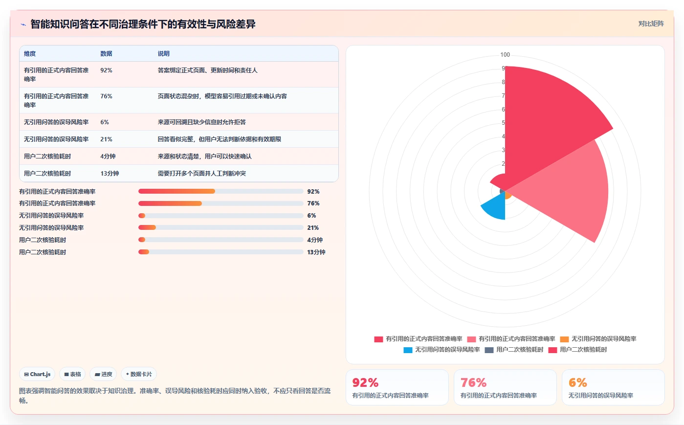Screen dimensions: 684x425
Task: Click the 数据 column header
Action: (x=106, y=54)
